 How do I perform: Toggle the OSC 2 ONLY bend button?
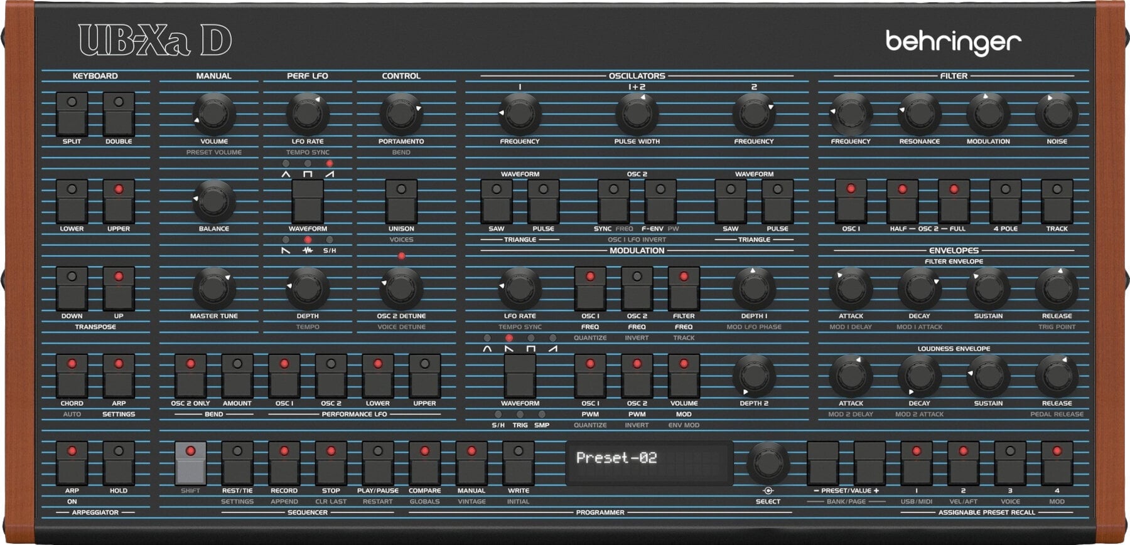point(190,376)
